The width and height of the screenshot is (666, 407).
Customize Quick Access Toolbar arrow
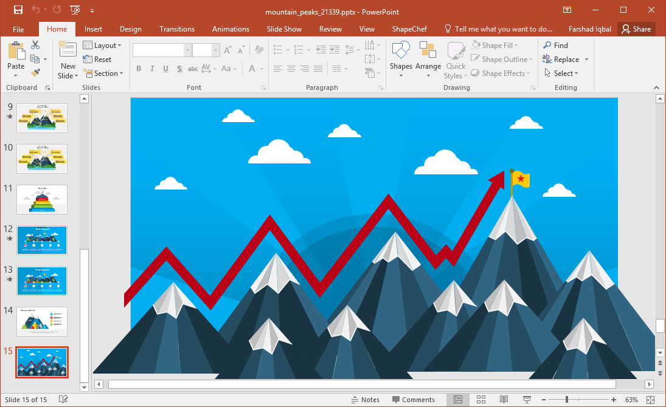tap(92, 10)
